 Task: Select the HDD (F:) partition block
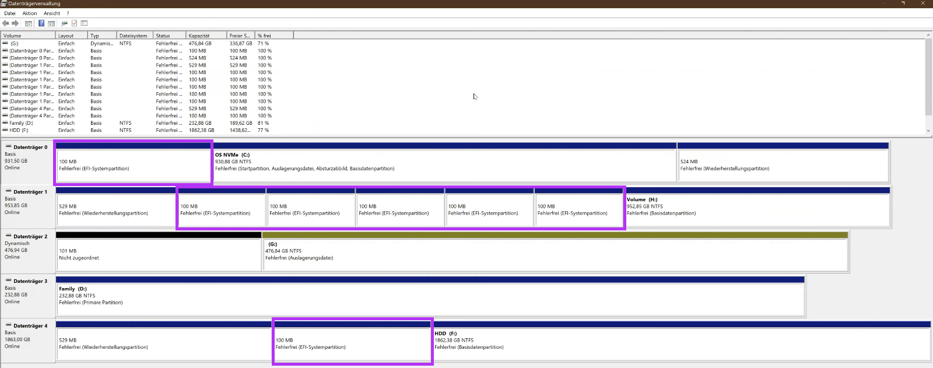point(682,341)
